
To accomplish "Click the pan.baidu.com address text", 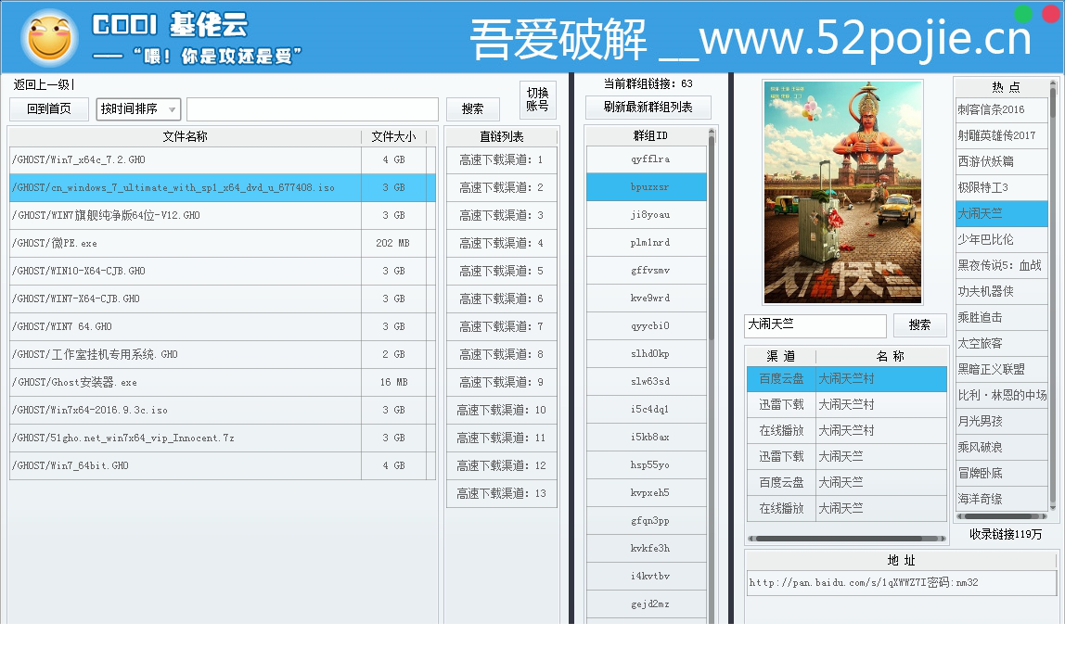I will [864, 583].
